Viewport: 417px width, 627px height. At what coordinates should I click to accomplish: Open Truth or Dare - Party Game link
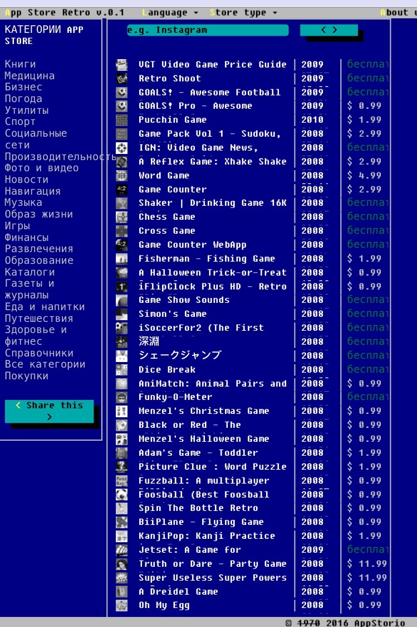tap(212, 564)
